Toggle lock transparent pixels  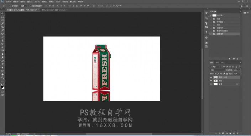215,74
